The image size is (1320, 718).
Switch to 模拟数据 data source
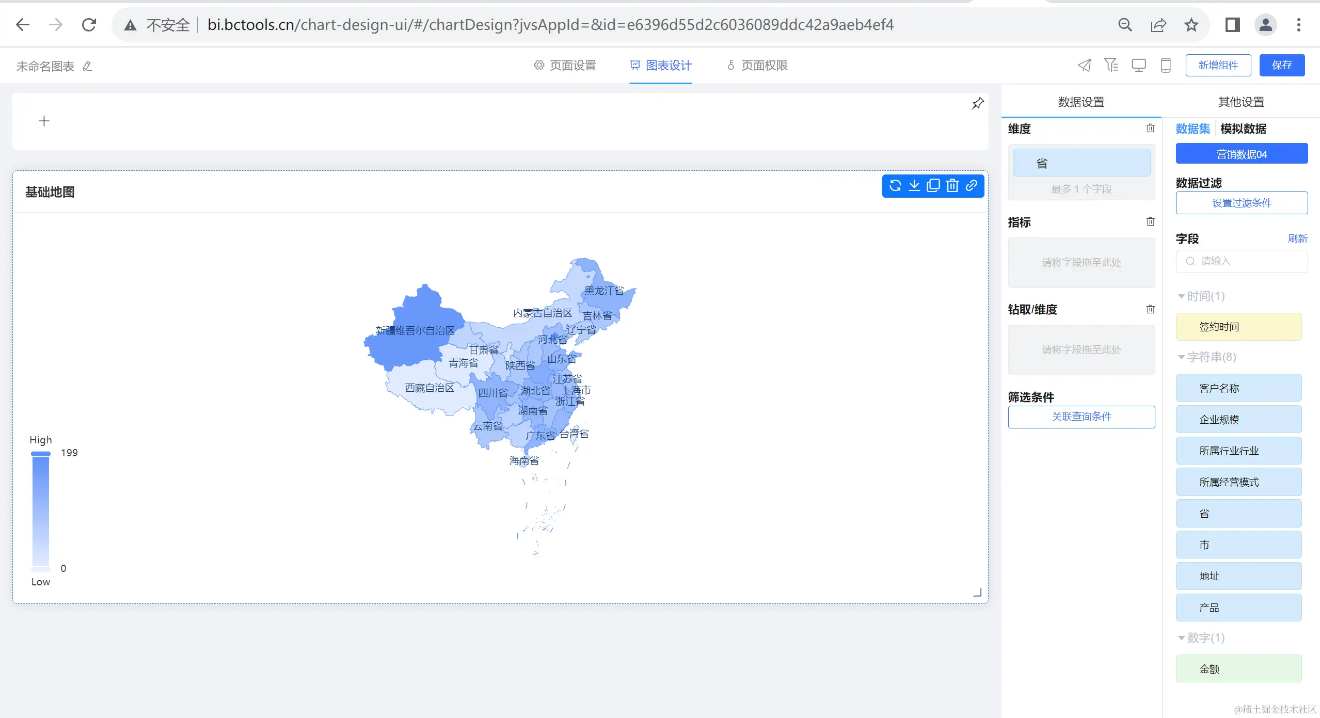pyautogui.click(x=1243, y=129)
